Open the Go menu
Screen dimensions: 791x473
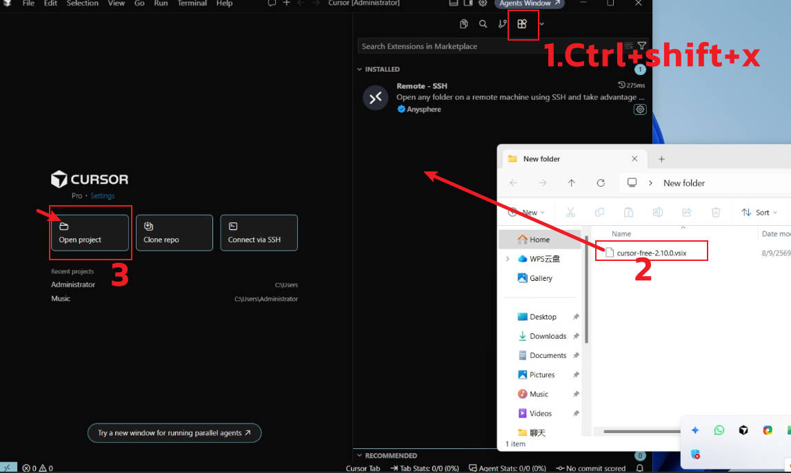pyautogui.click(x=139, y=3)
